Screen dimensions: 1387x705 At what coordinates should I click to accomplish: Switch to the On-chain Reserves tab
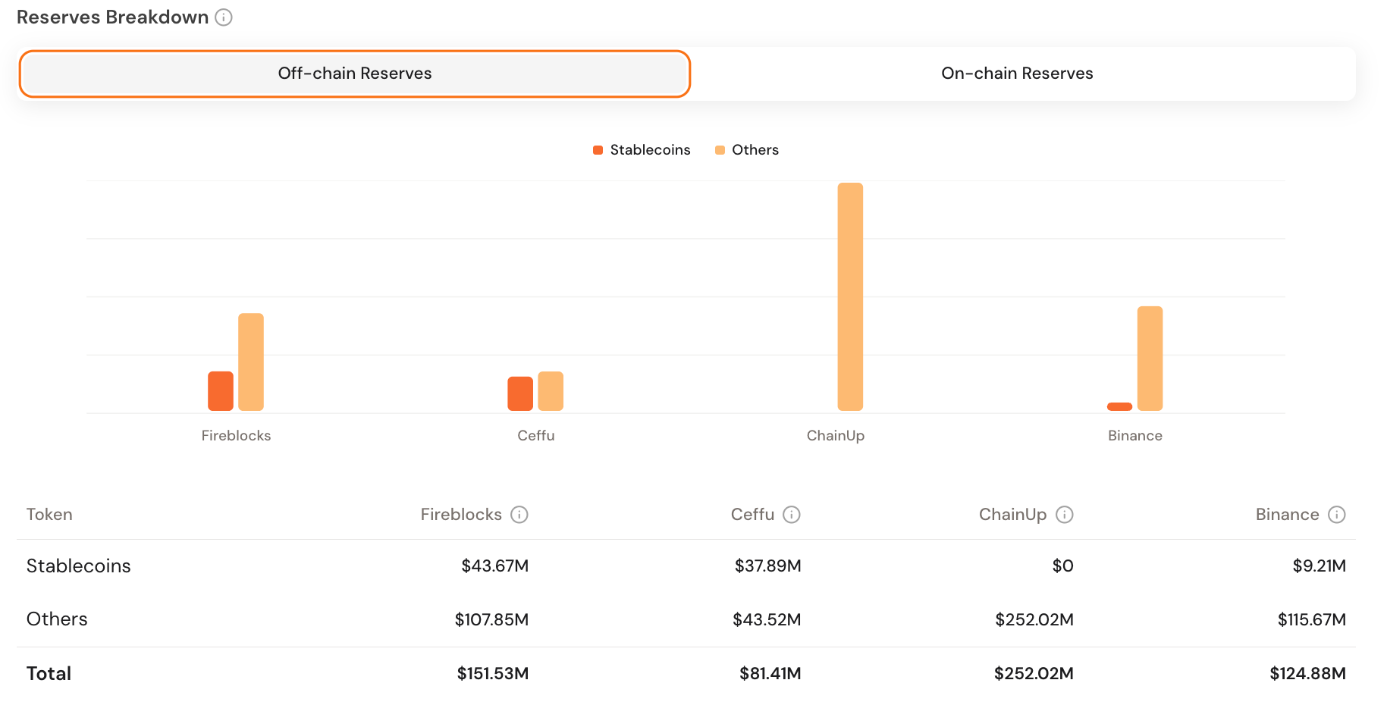(x=1017, y=73)
